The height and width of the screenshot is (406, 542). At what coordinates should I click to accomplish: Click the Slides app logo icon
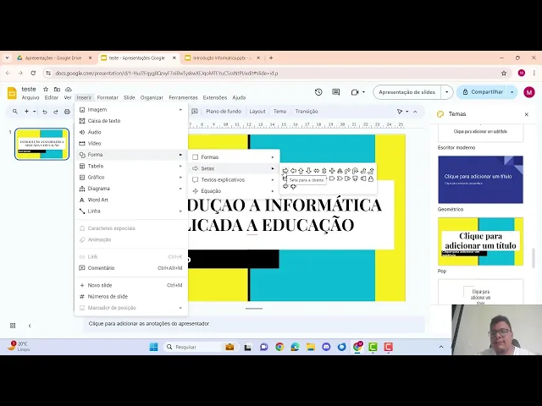click(x=12, y=93)
